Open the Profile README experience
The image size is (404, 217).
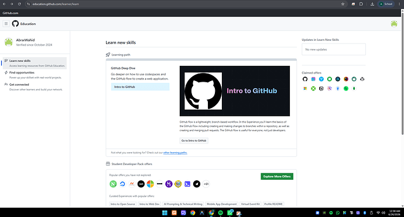coord(273,204)
